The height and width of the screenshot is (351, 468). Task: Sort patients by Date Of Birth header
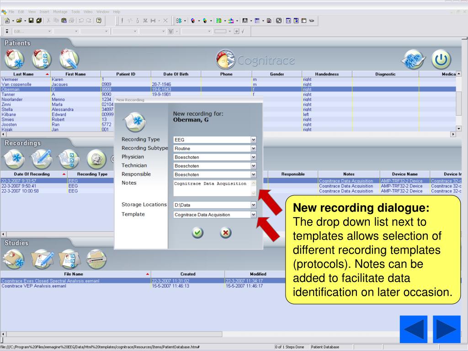[176, 74]
